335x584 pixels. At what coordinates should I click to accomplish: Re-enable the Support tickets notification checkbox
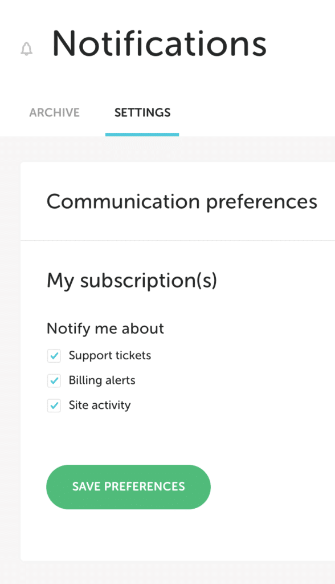[54, 355]
